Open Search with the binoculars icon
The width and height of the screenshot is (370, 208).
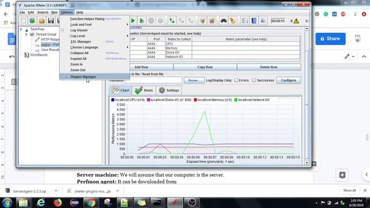click(224, 21)
